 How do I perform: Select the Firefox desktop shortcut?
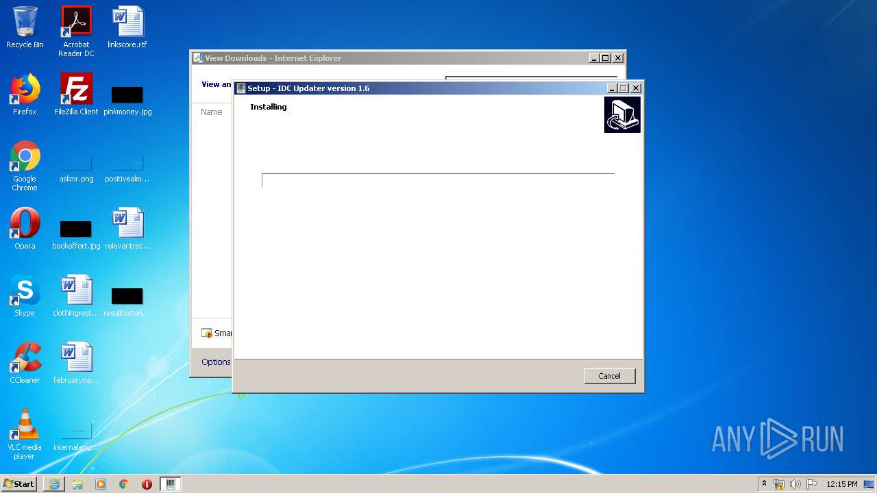point(25,94)
